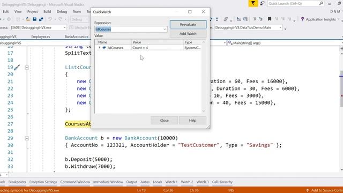Click the Type column header in QuickWatch
Image resolution: width=343 pixels, height=193 pixels.
(192, 42)
